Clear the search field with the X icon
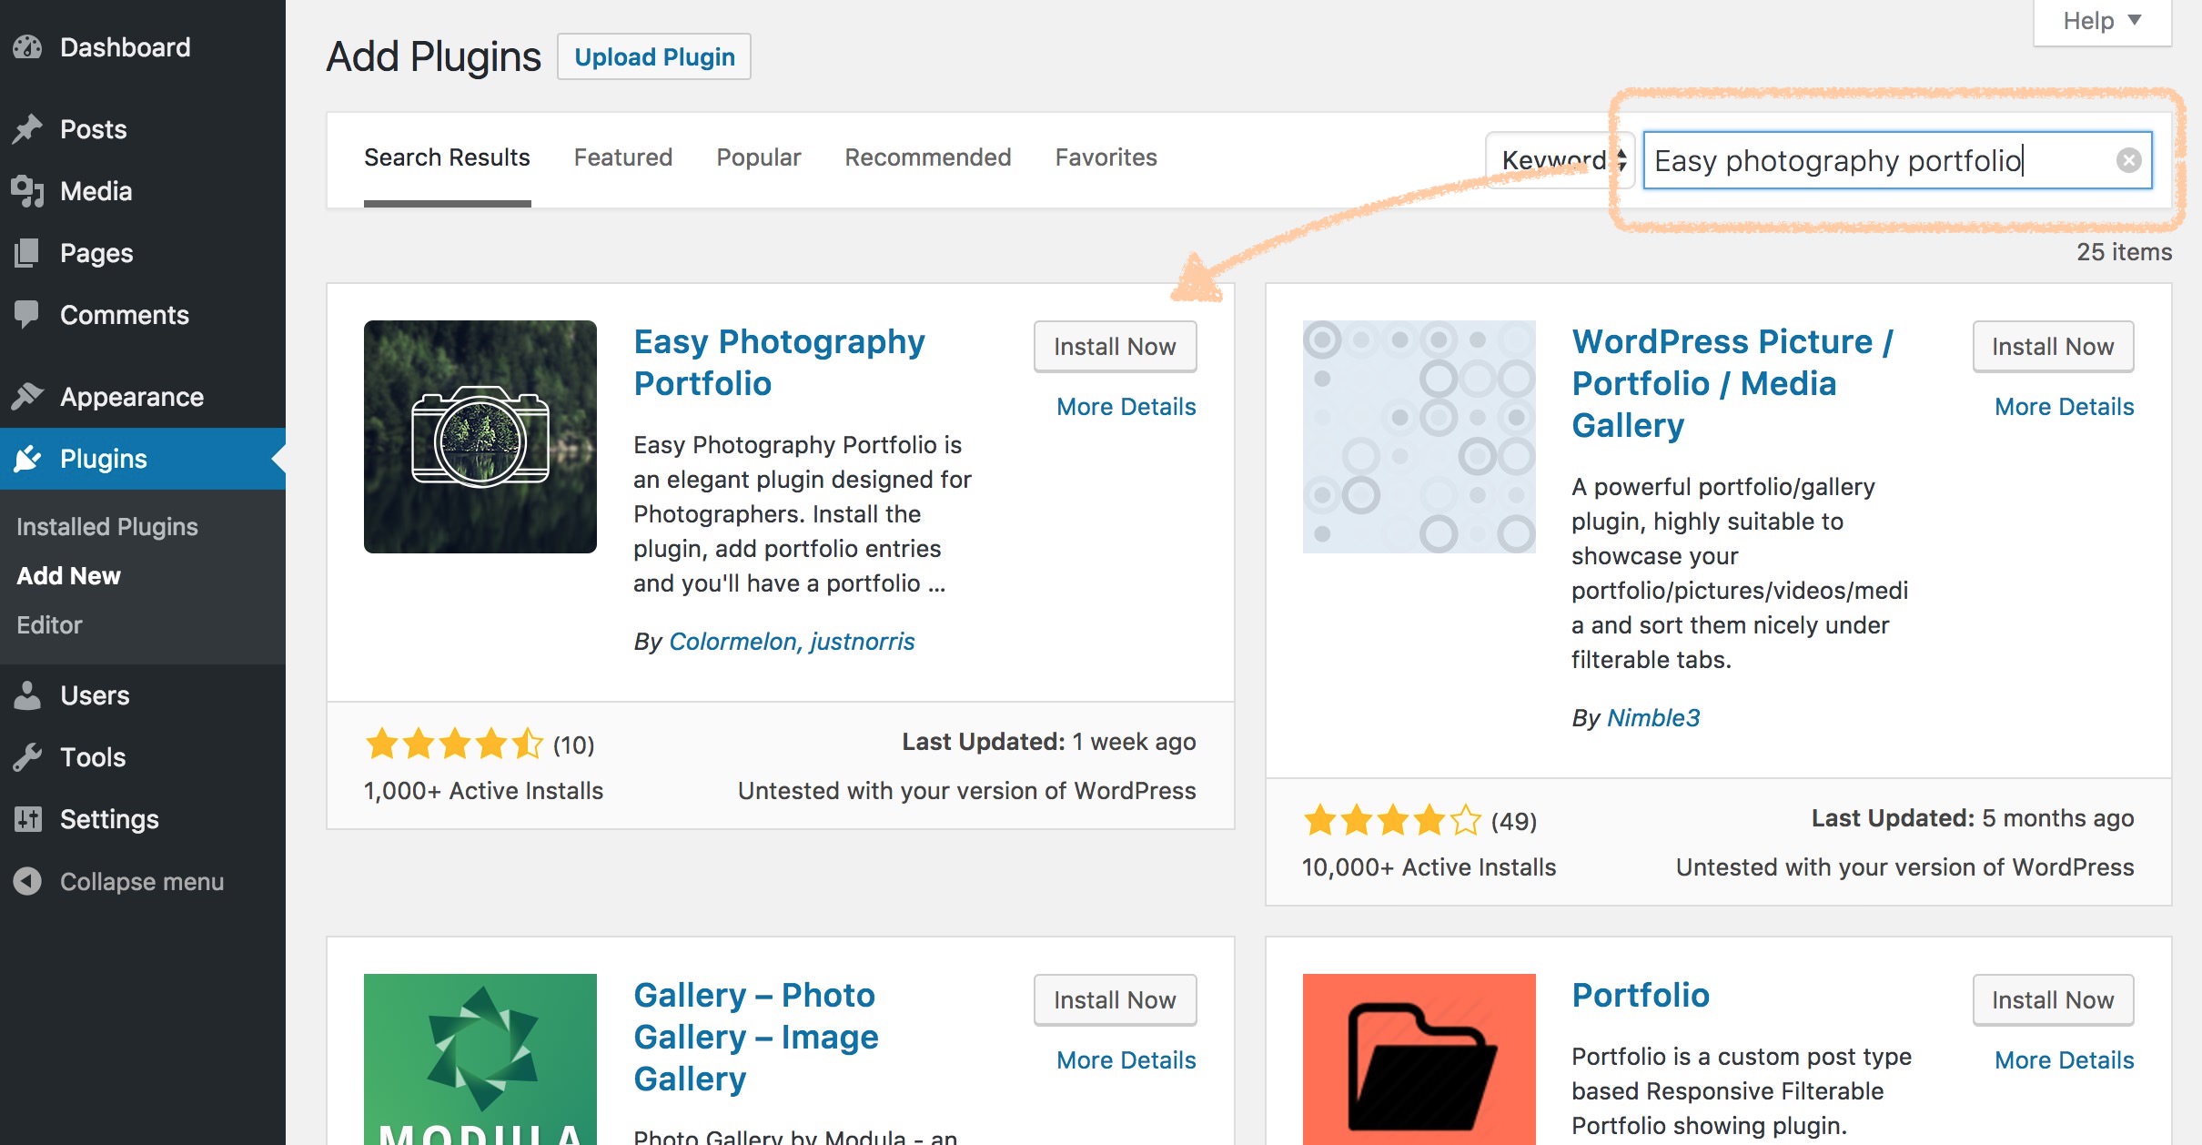 tap(2128, 160)
